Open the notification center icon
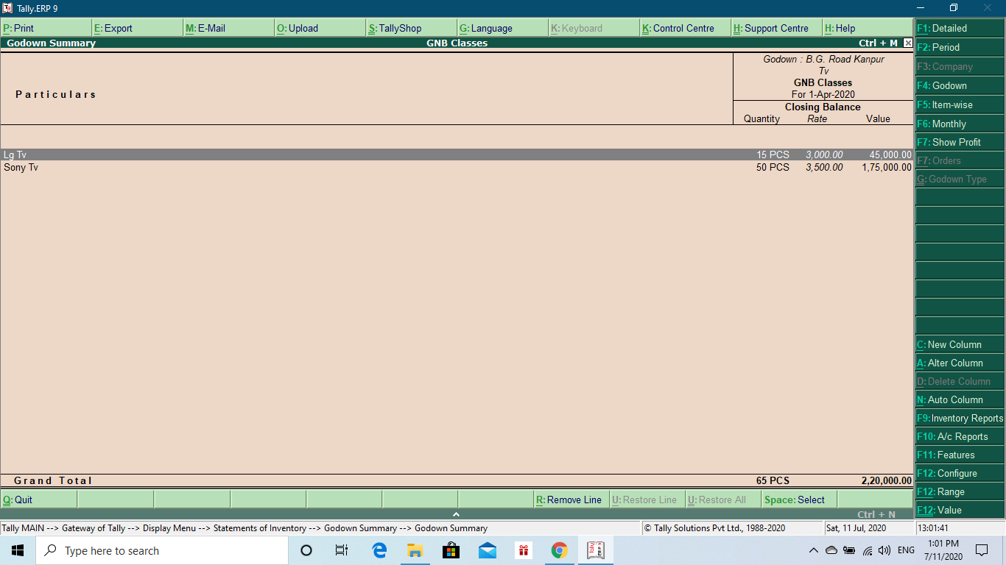 coord(981,550)
